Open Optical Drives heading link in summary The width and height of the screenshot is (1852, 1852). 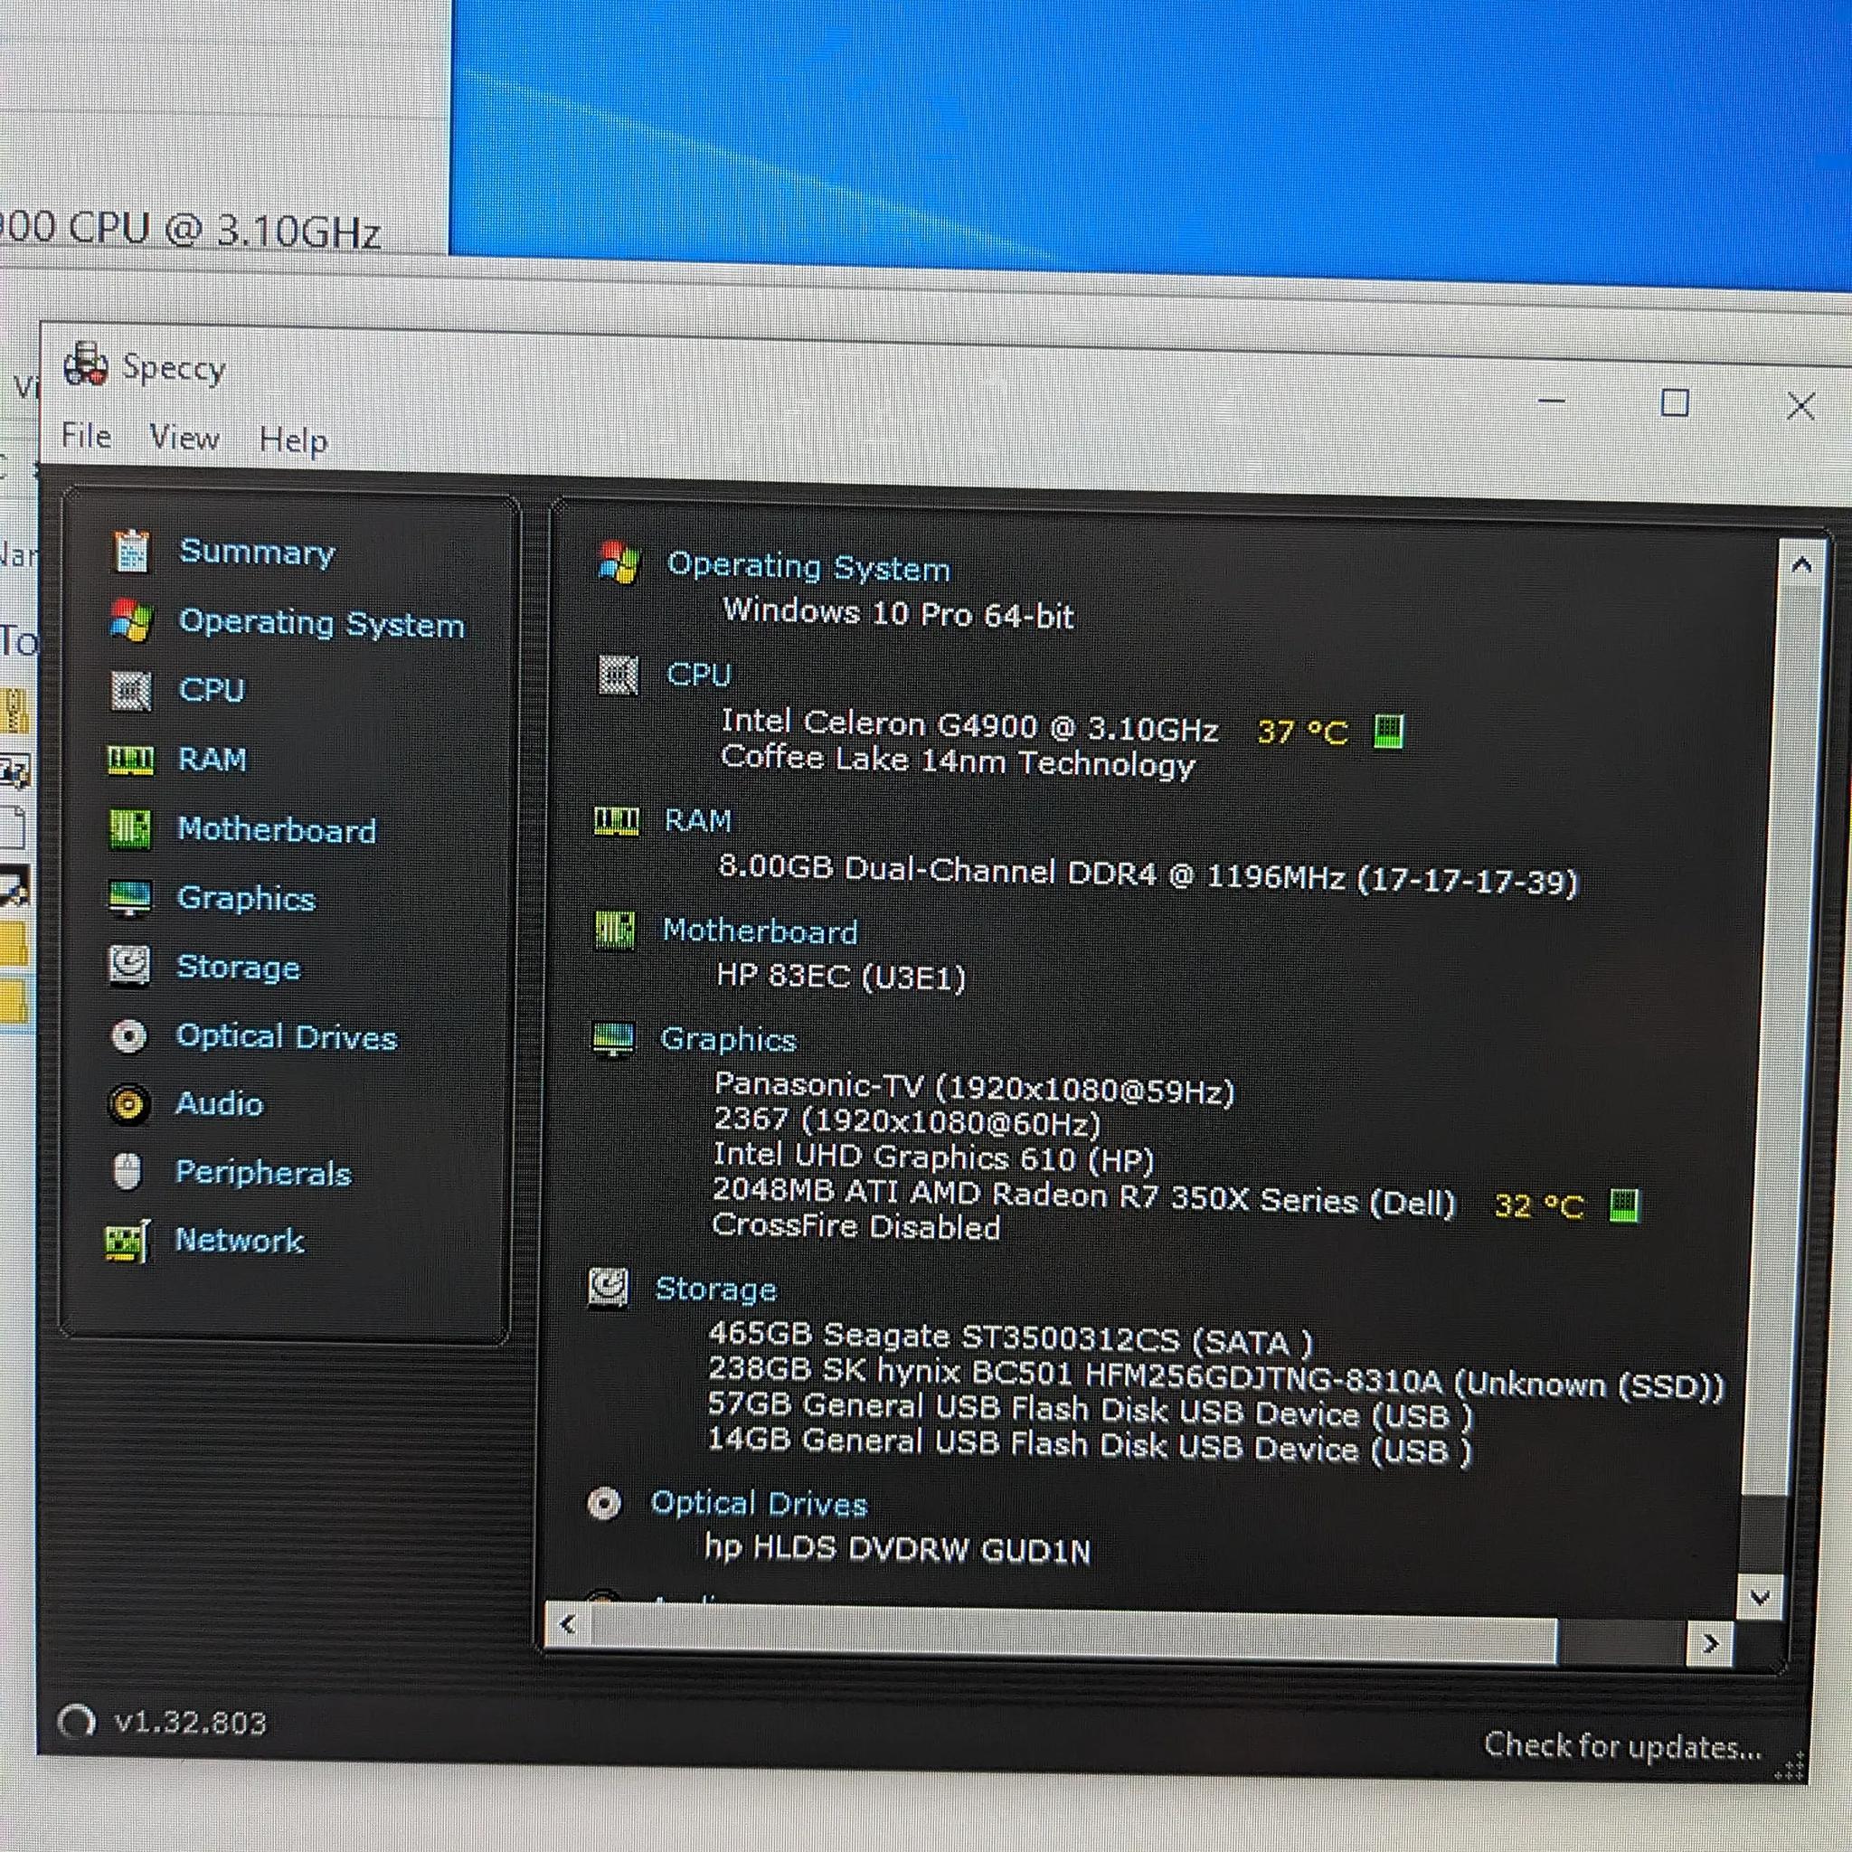tap(758, 1504)
